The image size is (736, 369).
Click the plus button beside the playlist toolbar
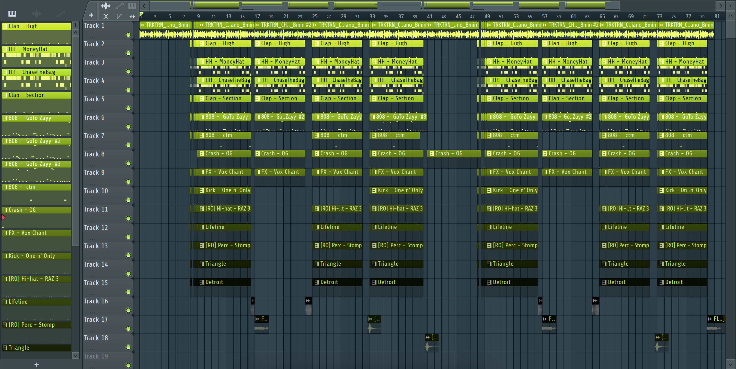pyautogui.click(x=91, y=15)
